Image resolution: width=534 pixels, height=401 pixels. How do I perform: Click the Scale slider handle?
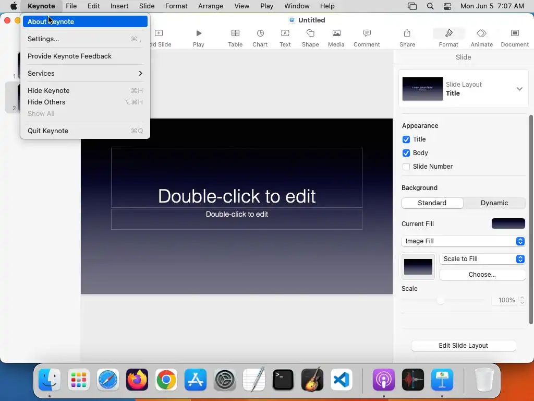pos(441,300)
